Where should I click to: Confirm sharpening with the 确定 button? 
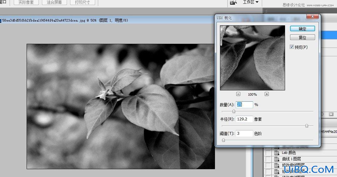tap(302, 28)
